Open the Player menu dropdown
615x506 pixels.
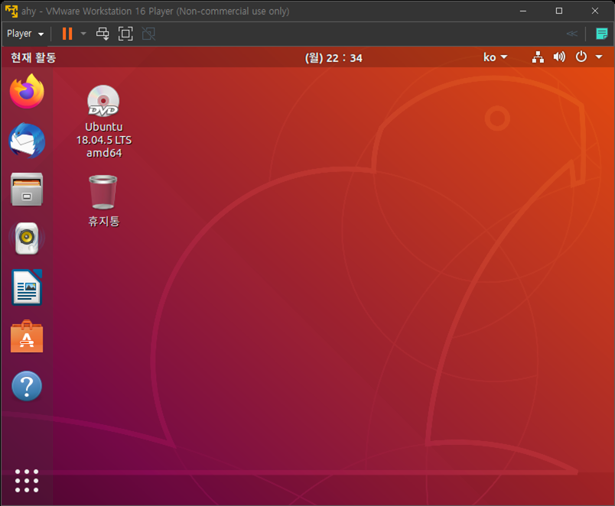25,34
